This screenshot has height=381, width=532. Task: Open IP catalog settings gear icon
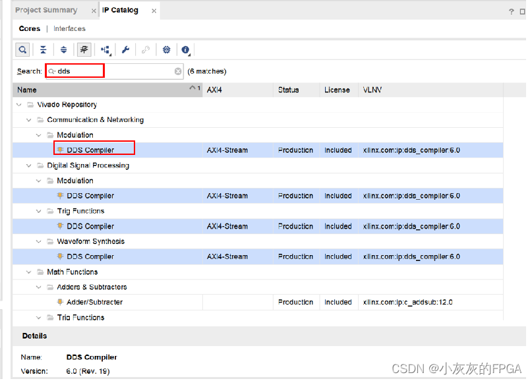[166, 50]
